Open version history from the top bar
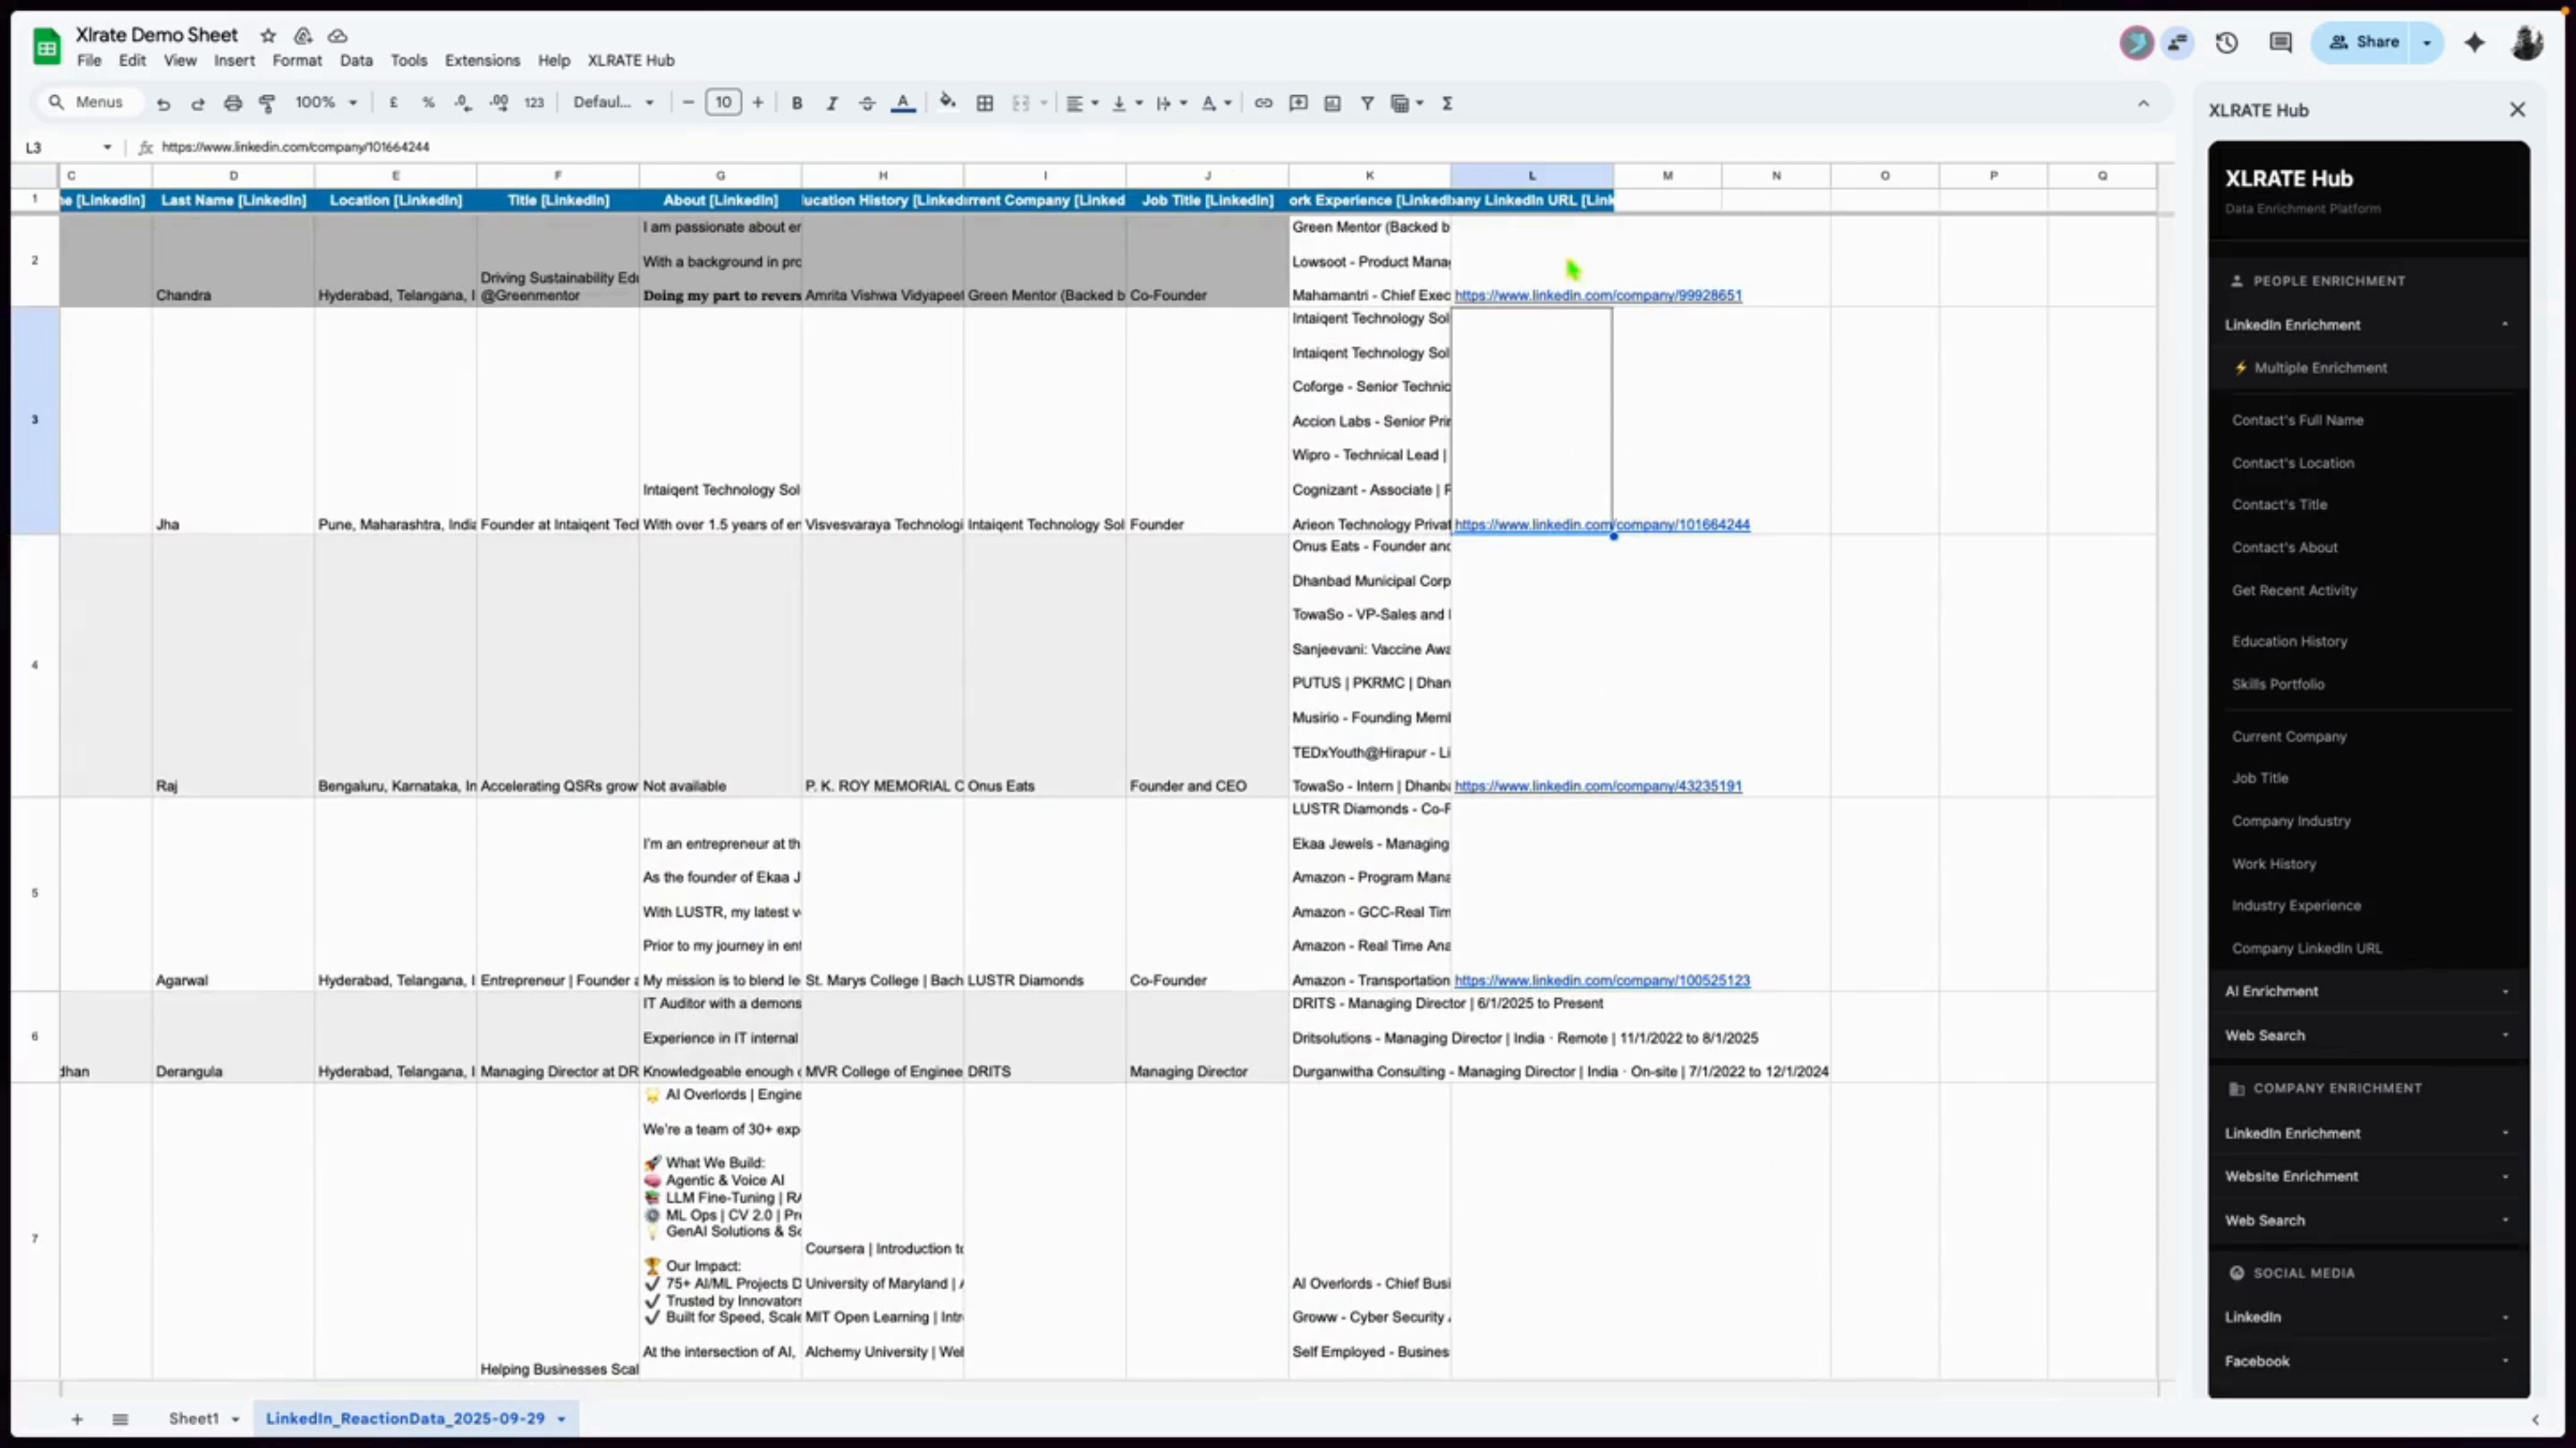Image resolution: width=2576 pixels, height=1448 pixels. [2227, 42]
